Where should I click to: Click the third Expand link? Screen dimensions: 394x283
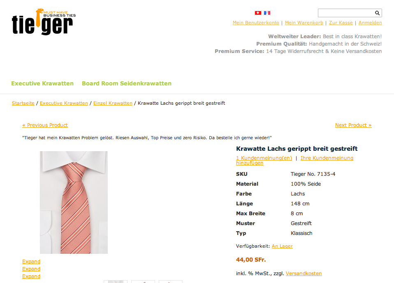click(31, 276)
